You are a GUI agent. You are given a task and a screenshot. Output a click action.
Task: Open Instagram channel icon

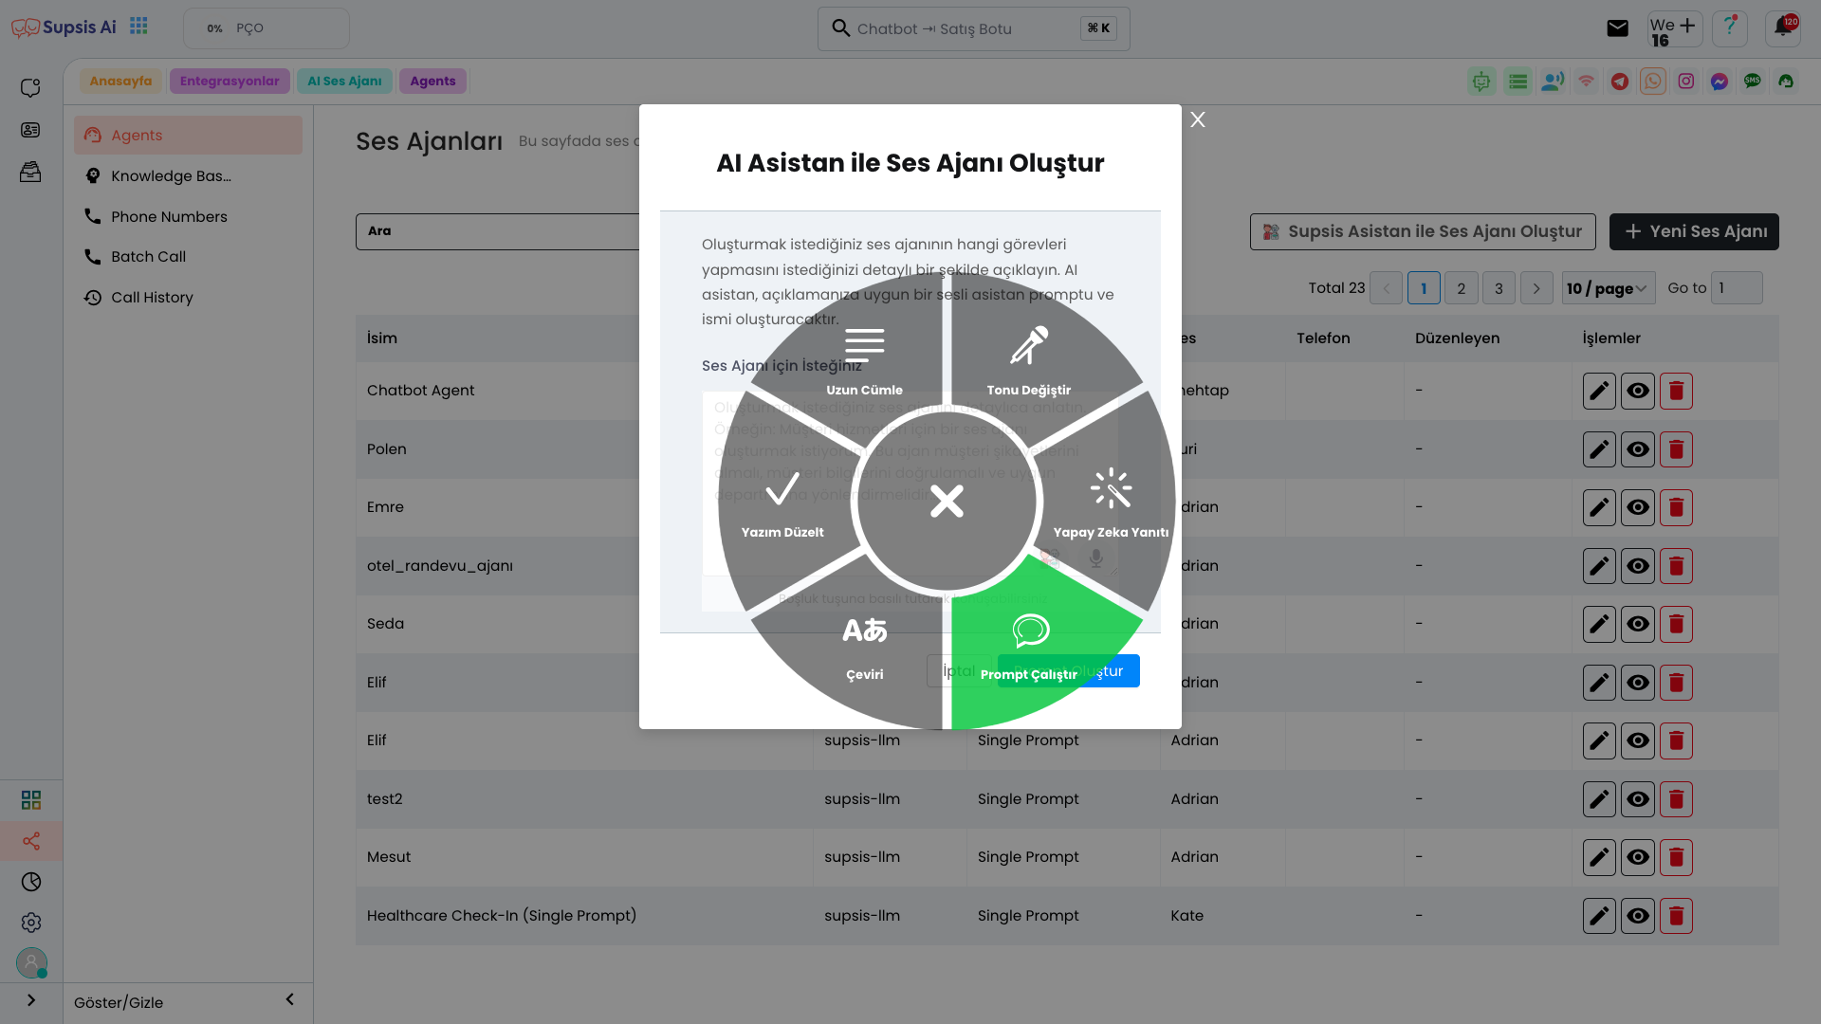1686,82
